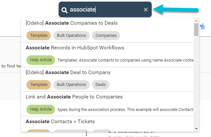This screenshot has width=211, height=137.
Task: Click Template tag under Companies to Deals
Action: click(39, 36)
